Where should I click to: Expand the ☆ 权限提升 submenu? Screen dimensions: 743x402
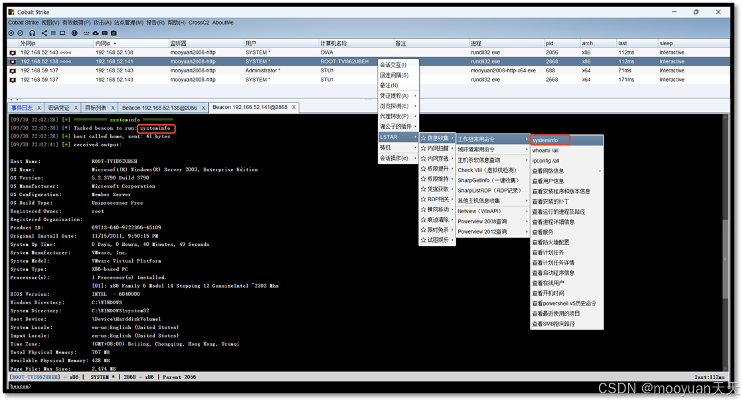[437, 169]
